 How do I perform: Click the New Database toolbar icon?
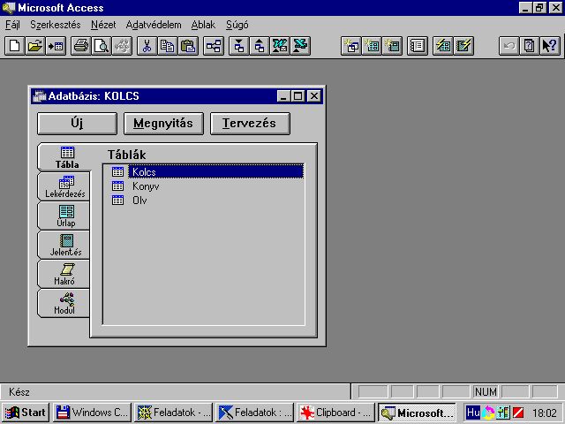[x=15, y=46]
